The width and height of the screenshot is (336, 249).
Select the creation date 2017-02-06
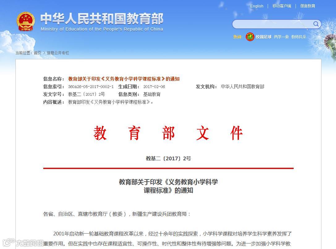pos(154,87)
